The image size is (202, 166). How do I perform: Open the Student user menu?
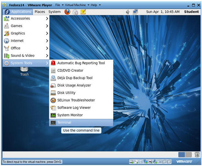click(191, 12)
